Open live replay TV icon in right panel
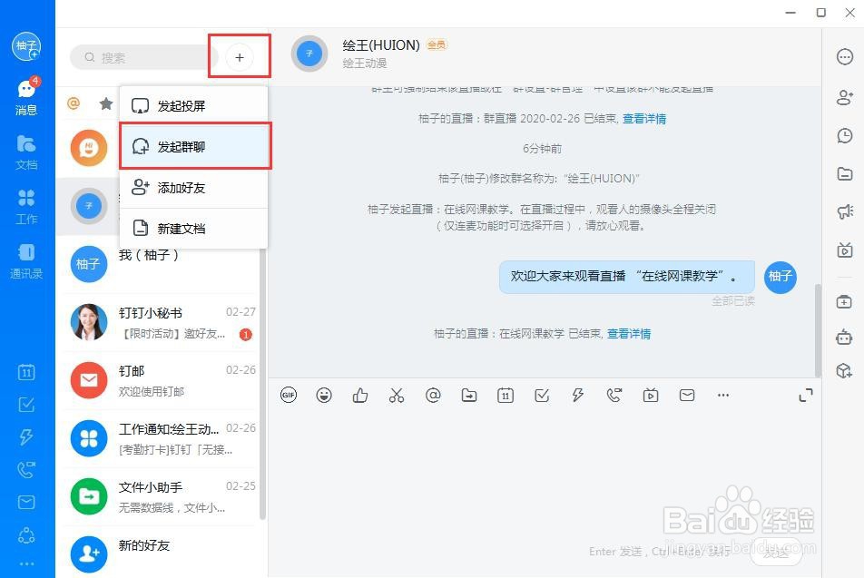864x578 pixels. (845, 250)
